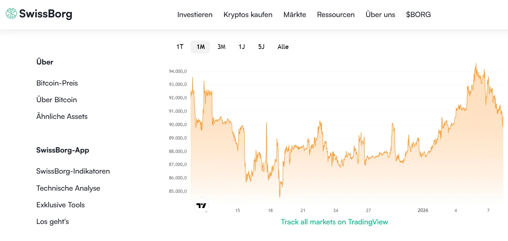Jump to Ähnliche Assets section

(x=62, y=116)
